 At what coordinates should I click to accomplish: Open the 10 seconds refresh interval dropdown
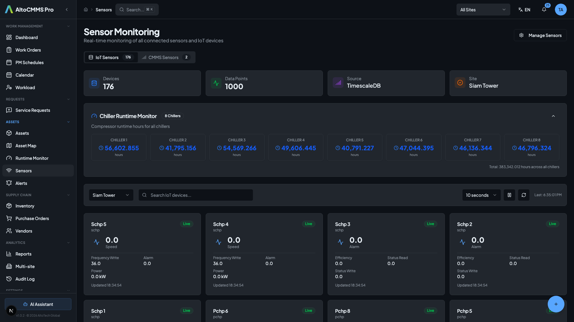tap(481, 195)
